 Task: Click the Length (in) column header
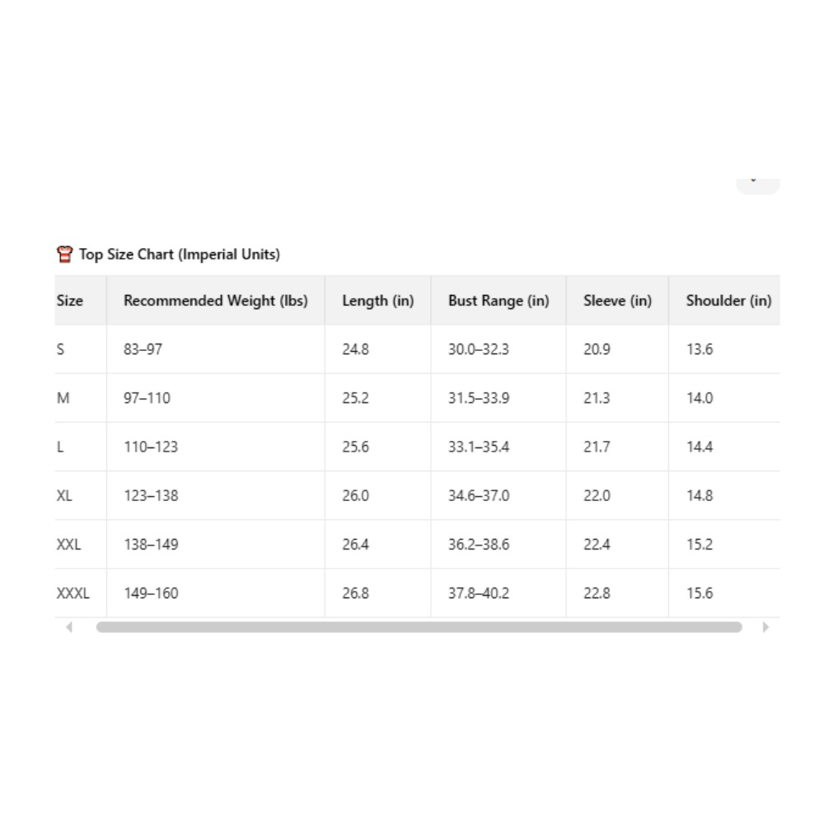(378, 301)
